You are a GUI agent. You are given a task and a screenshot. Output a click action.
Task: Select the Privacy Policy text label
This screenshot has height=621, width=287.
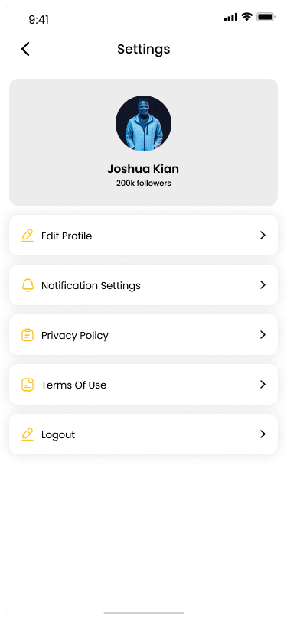pyautogui.click(x=75, y=336)
